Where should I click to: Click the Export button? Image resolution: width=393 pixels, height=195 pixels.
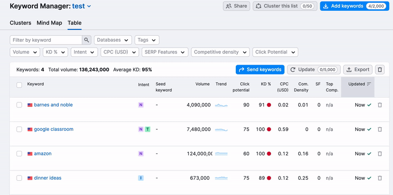click(x=358, y=70)
